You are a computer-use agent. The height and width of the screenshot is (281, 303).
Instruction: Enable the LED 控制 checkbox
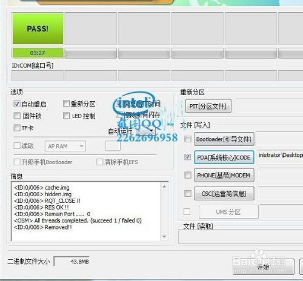(x=66, y=116)
